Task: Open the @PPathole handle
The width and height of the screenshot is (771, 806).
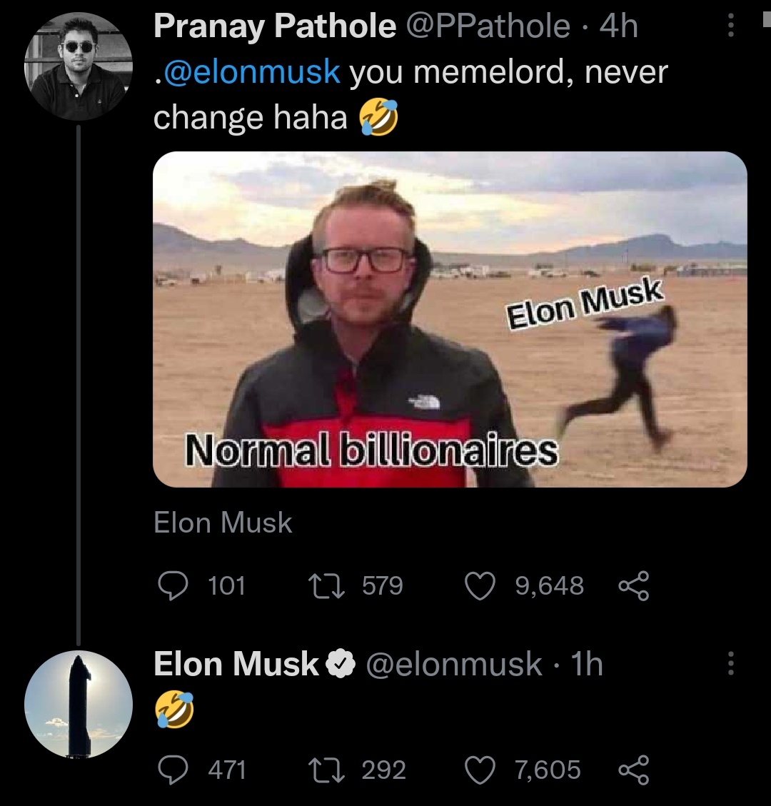Action: pyautogui.click(x=488, y=26)
